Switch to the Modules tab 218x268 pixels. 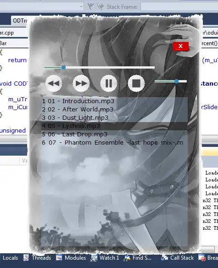pos(71,258)
